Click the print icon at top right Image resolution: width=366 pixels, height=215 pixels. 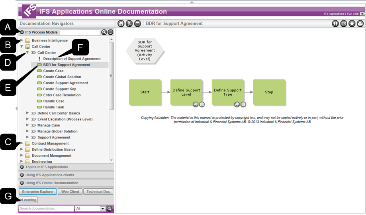(360, 24)
